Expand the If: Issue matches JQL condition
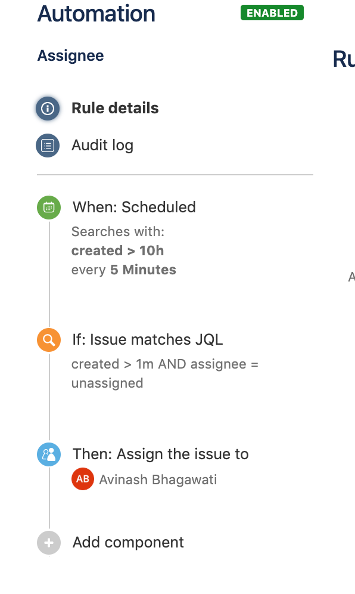The image size is (355, 594). (x=148, y=339)
